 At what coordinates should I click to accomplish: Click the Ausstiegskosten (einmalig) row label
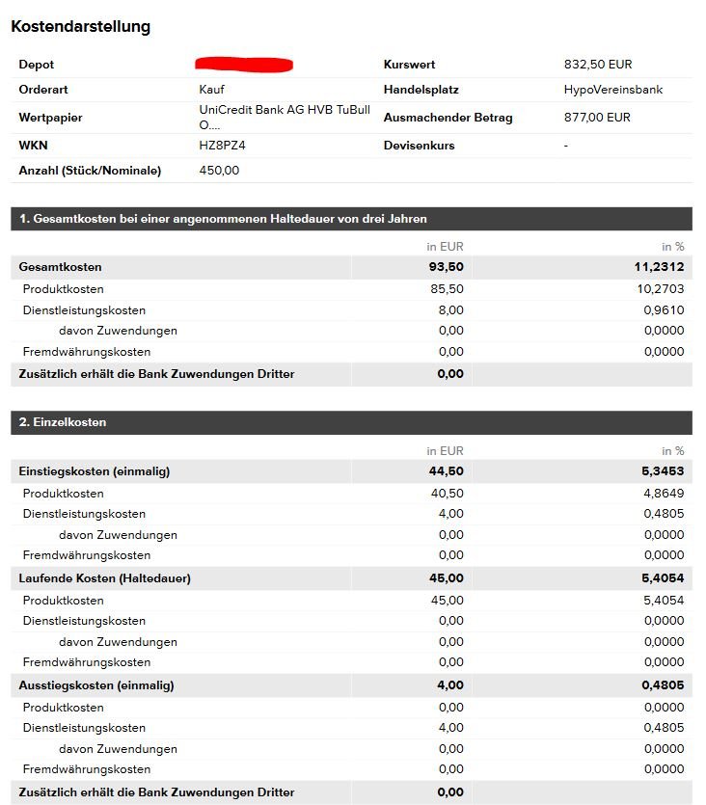point(96,685)
